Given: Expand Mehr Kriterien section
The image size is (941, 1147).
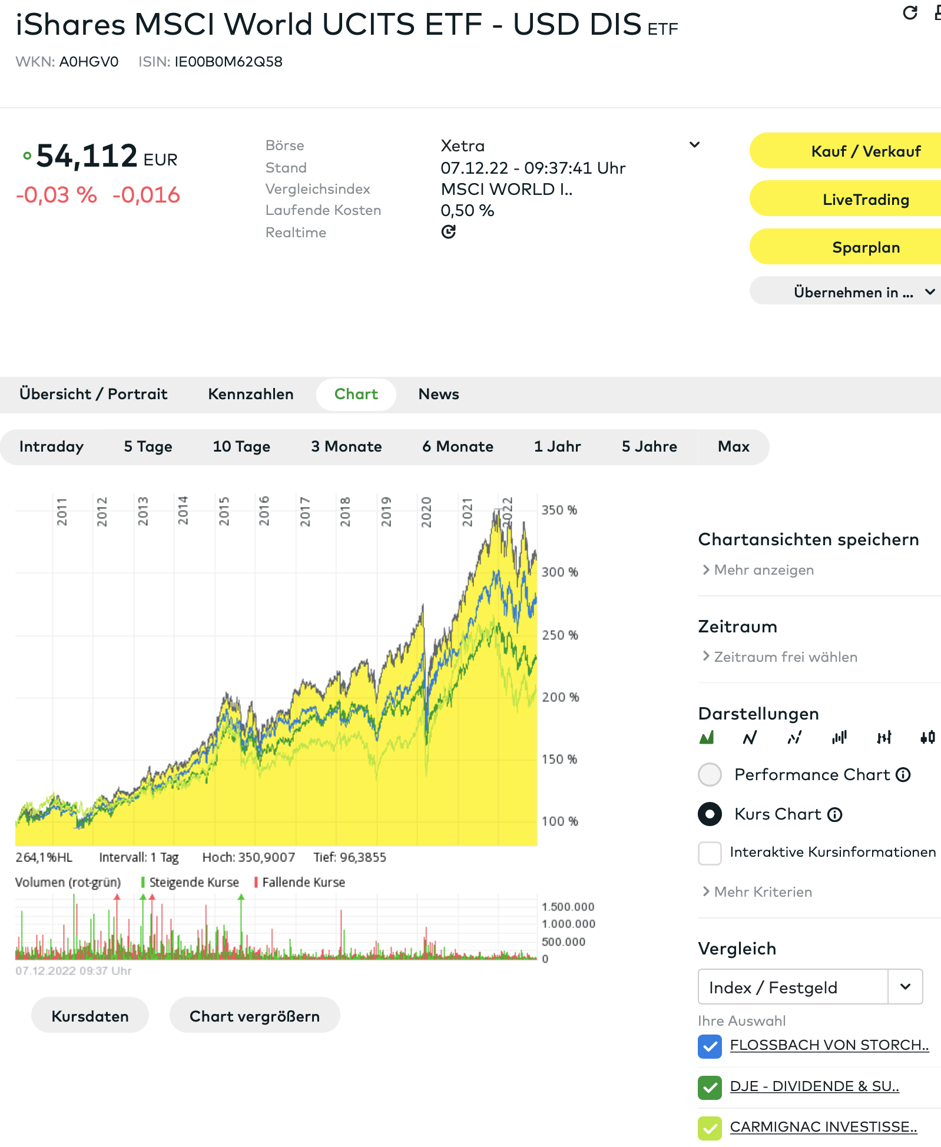Looking at the screenshot, I should pos(763,892).
